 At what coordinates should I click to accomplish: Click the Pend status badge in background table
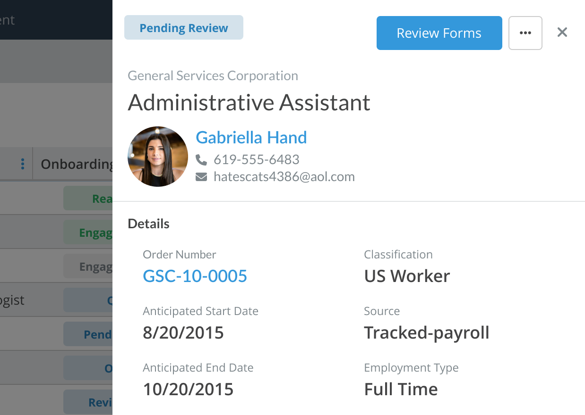click(88, 334)
